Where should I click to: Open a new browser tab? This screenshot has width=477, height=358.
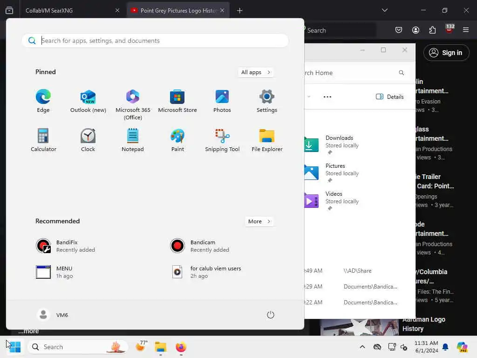click(x=240, y=11)
